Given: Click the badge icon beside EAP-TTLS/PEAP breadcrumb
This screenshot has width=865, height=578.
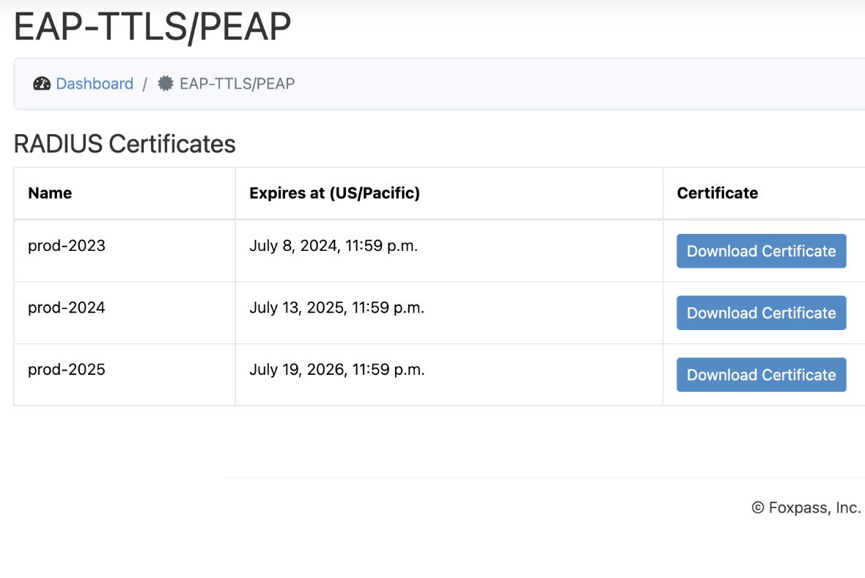Looking at the screenshot, I should point(166,83).
